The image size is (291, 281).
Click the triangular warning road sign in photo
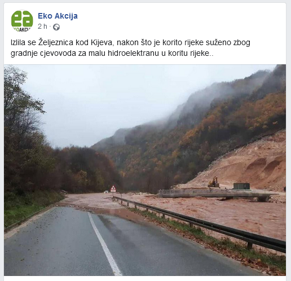[x=113, y=188]
